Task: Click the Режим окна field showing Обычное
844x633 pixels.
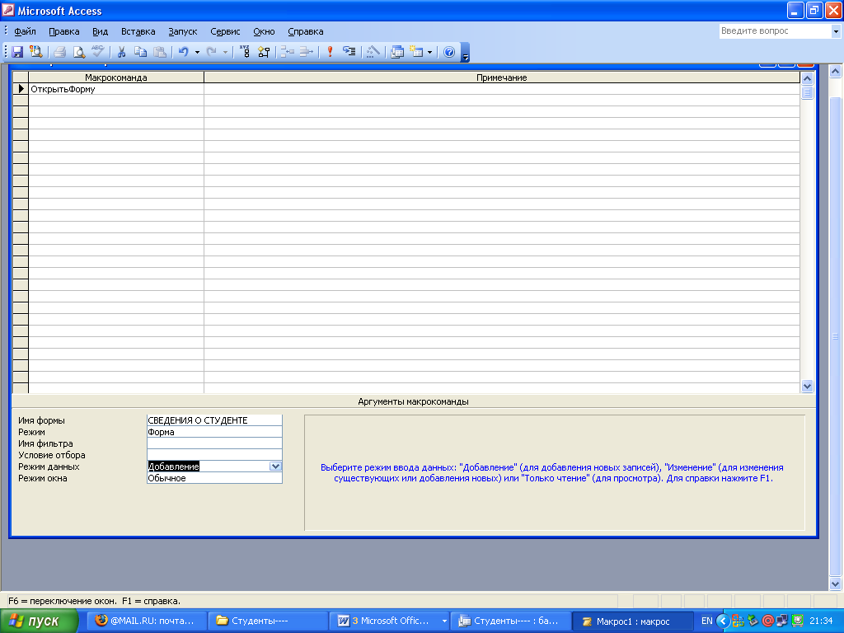Action: pyautogui.click(x=214, y=478)
